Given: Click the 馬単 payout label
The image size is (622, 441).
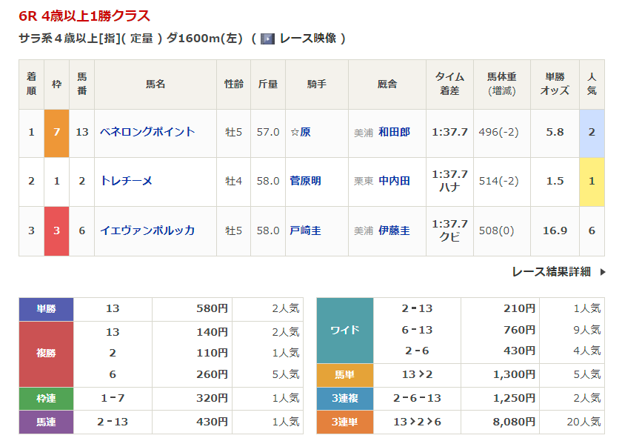Looking at the screenshot, I should 344,376.
